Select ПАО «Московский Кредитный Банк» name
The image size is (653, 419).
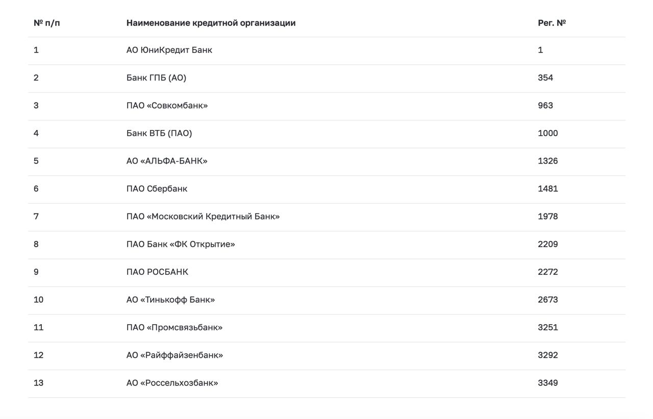(203, 217)
